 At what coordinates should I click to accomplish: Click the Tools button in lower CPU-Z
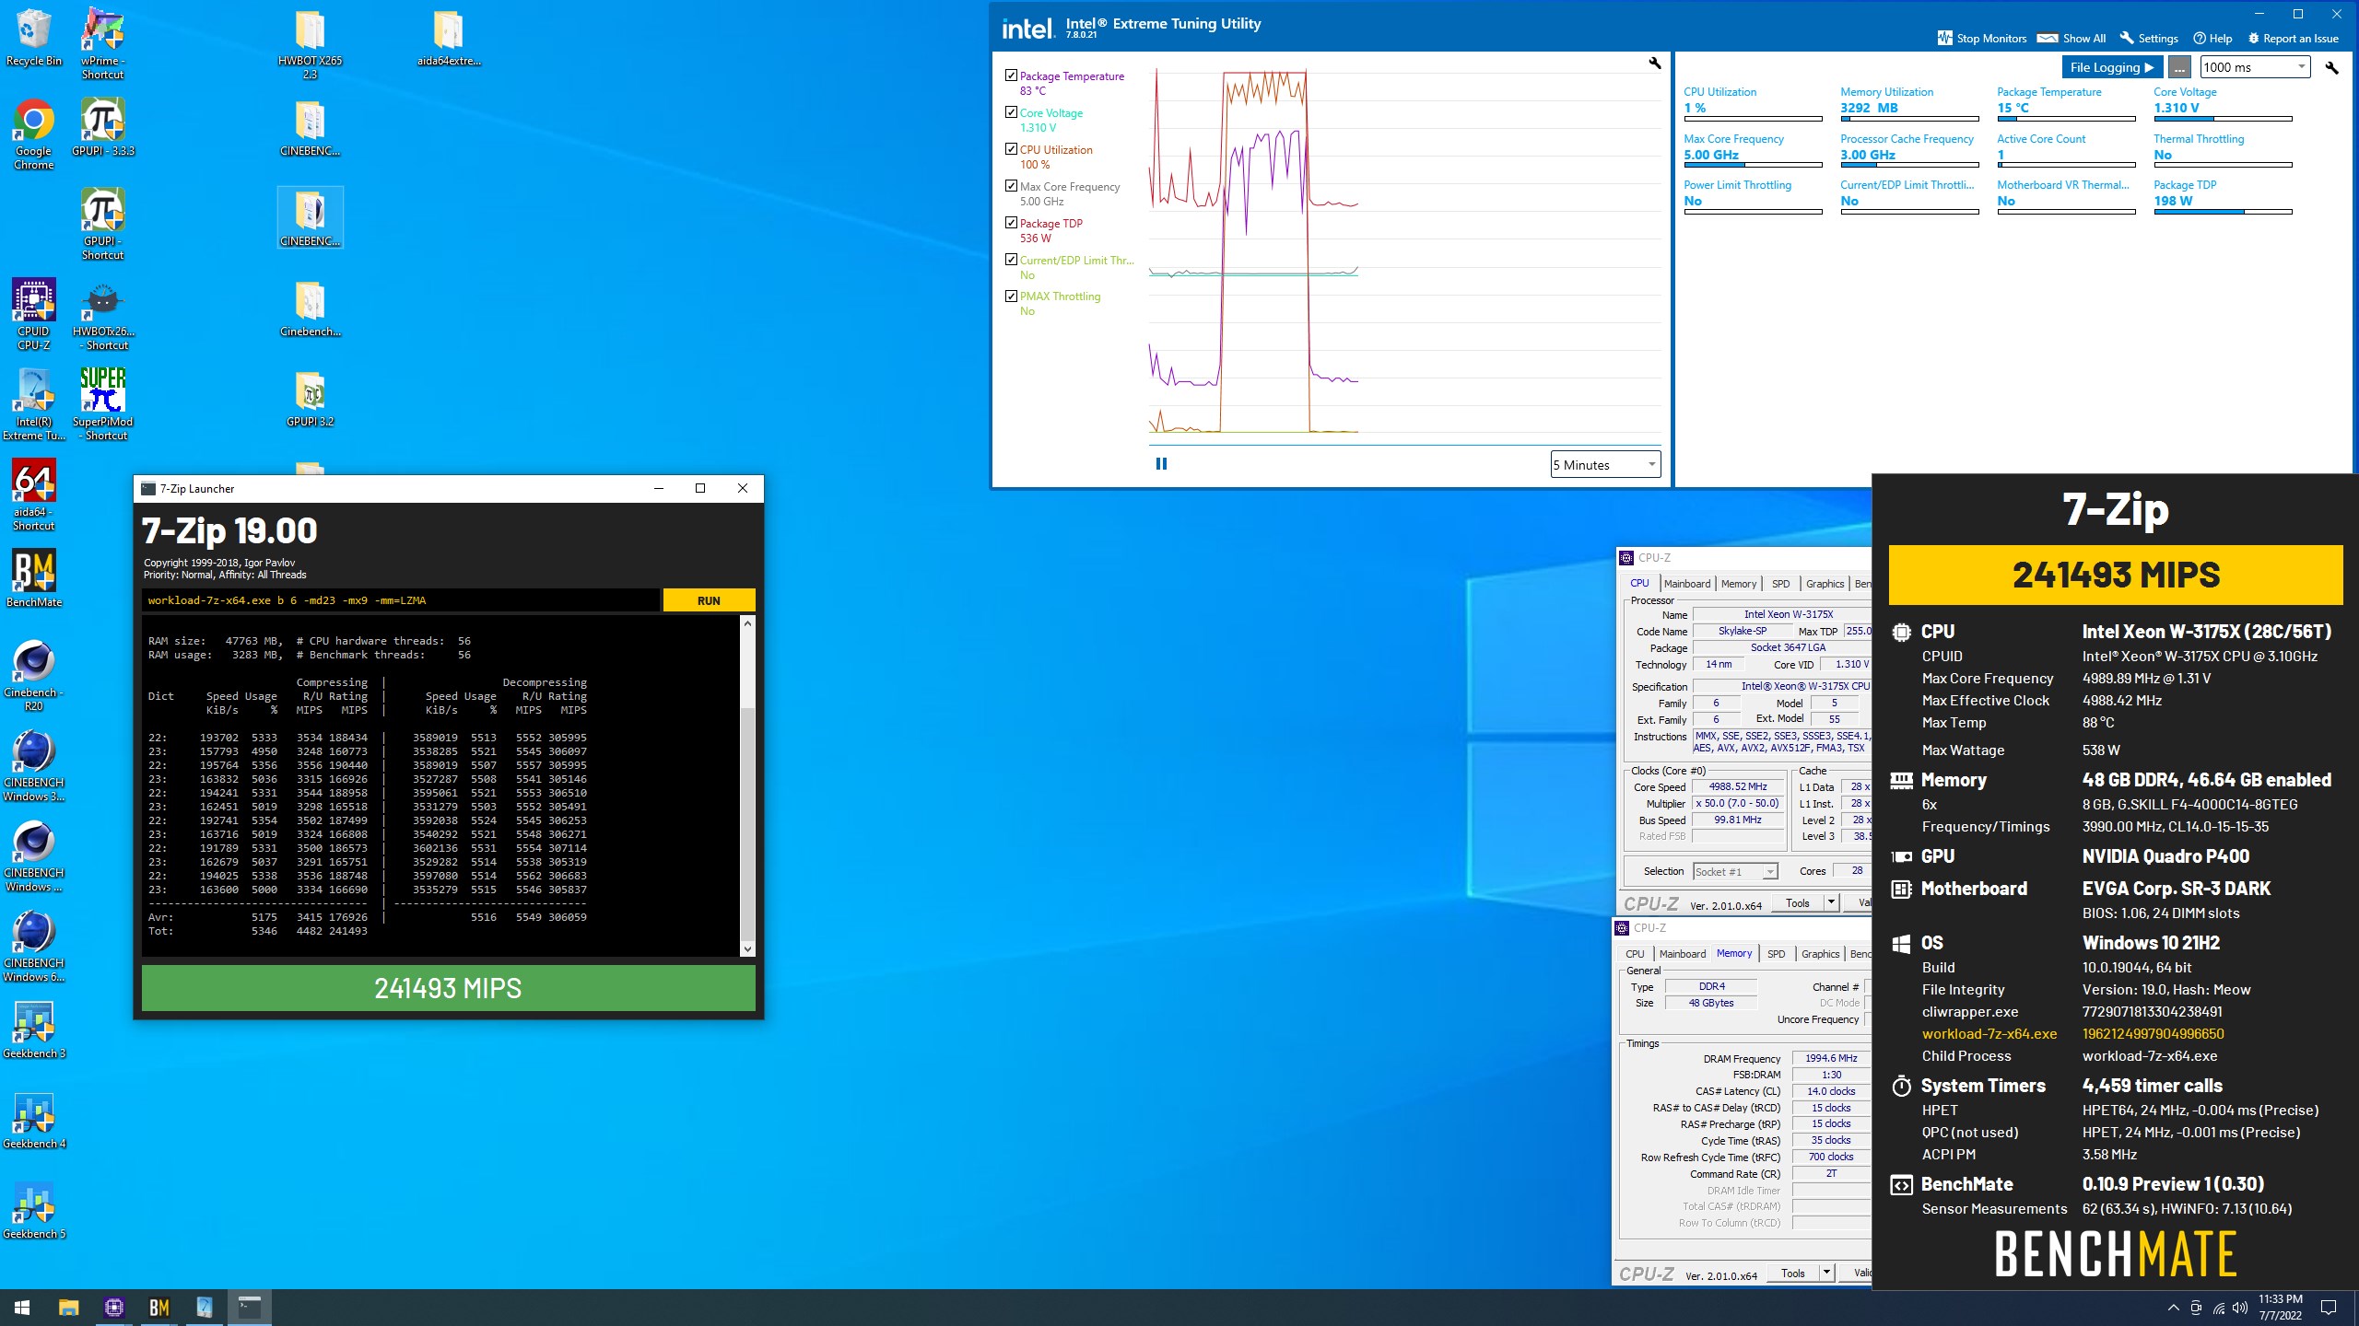[x=1793, y=1273]
